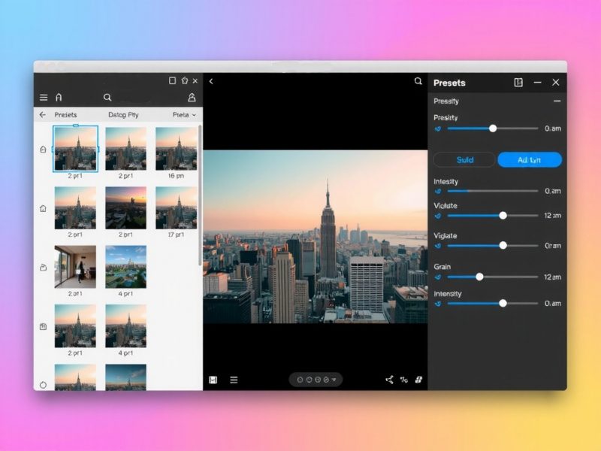Click the share icon under the preview
The image size is (601, 451).
click(x=389, y=380)
